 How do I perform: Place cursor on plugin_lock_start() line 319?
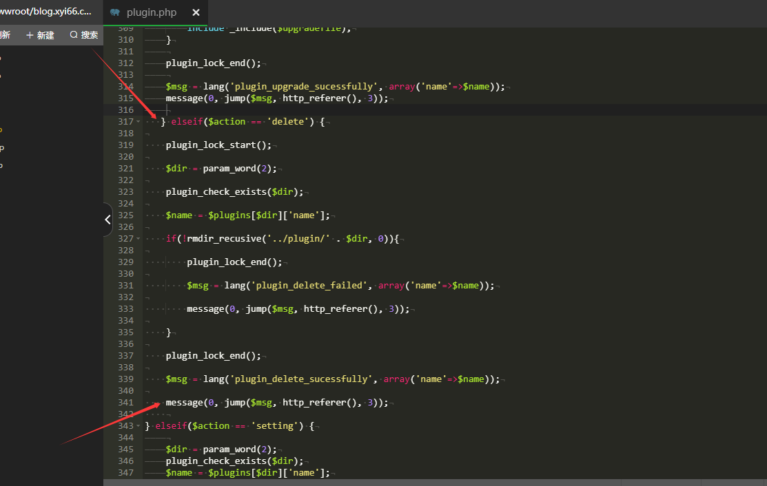coord(218,145)
